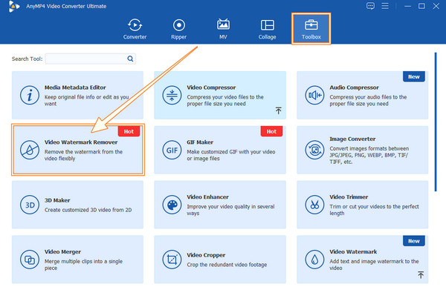The width and height of the screenshot is (446, 287).
Task: Click the Video Watermark droplet icon
Action: (x=314, y=260)
